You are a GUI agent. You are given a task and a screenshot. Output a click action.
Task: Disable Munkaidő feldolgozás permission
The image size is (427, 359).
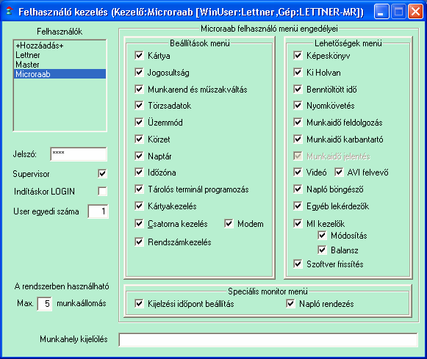pos(298,122)
